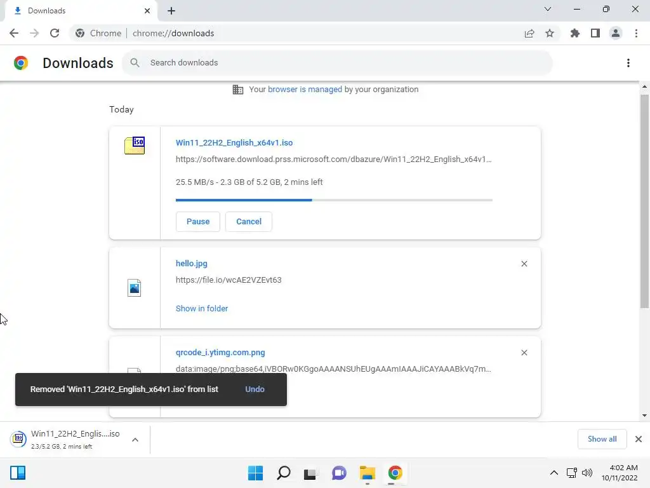Open the Windows Widgets taskbar icon
This screenshot has height=488, width=650.
pyautogui.click(x=18, y=473)
